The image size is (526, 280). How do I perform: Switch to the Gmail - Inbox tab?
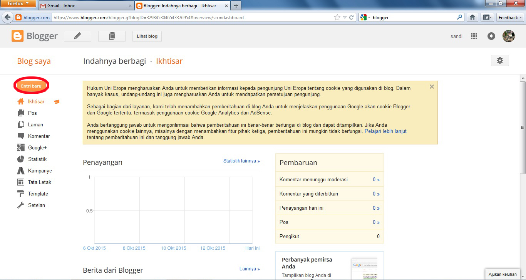point(86,6)
